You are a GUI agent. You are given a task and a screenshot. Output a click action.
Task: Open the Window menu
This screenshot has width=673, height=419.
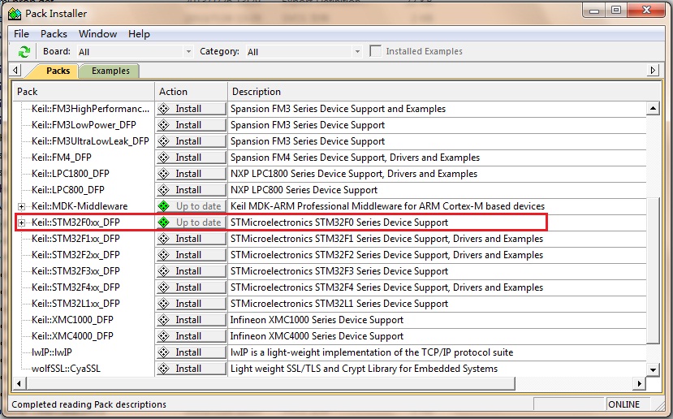point(97,34)
